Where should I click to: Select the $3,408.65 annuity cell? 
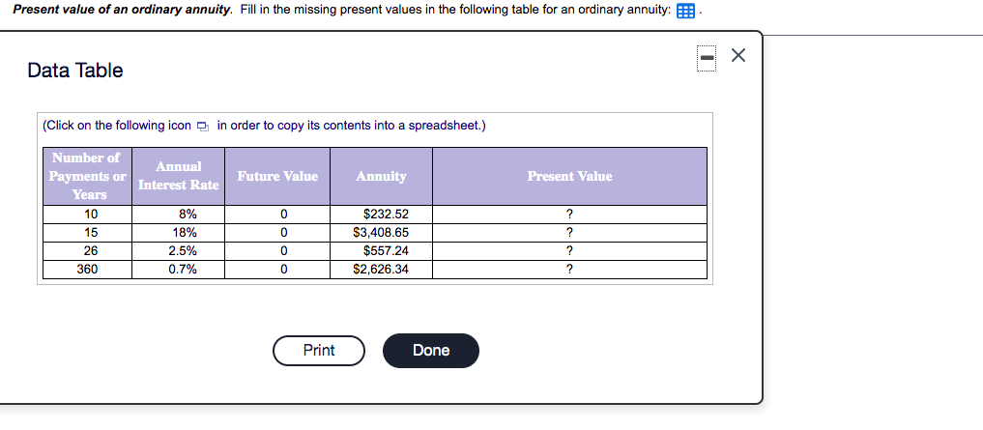(x=381, y=232)
